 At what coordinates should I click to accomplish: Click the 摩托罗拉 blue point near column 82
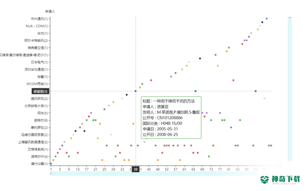click(x=231, y=127)
